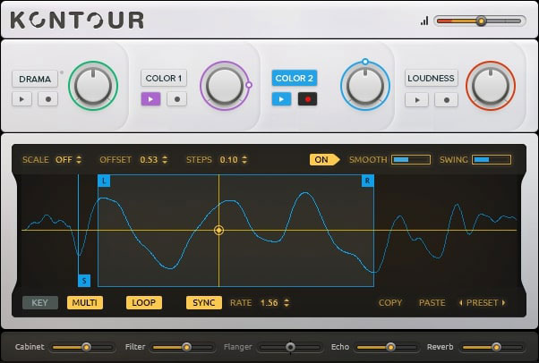Click the play button under DRAMA
539x363 pixels.
(x=22, y=99)
